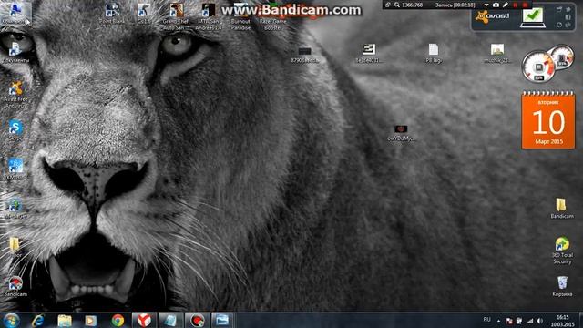The height and width of the screenshot is (328, 583).
Task: Click the large CPU meter gauge gadget
Action: pyautogui.click(x=538, y=67)
